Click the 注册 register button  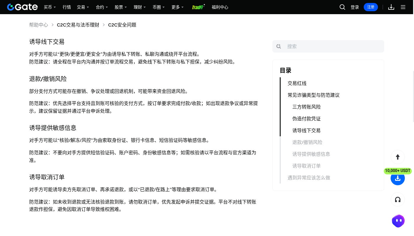[371, 7]
